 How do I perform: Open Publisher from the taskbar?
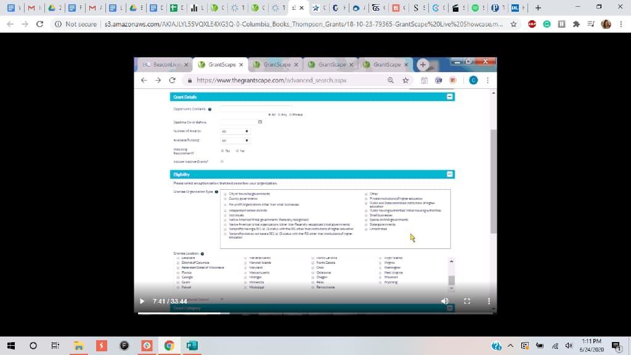coord(192,346)
